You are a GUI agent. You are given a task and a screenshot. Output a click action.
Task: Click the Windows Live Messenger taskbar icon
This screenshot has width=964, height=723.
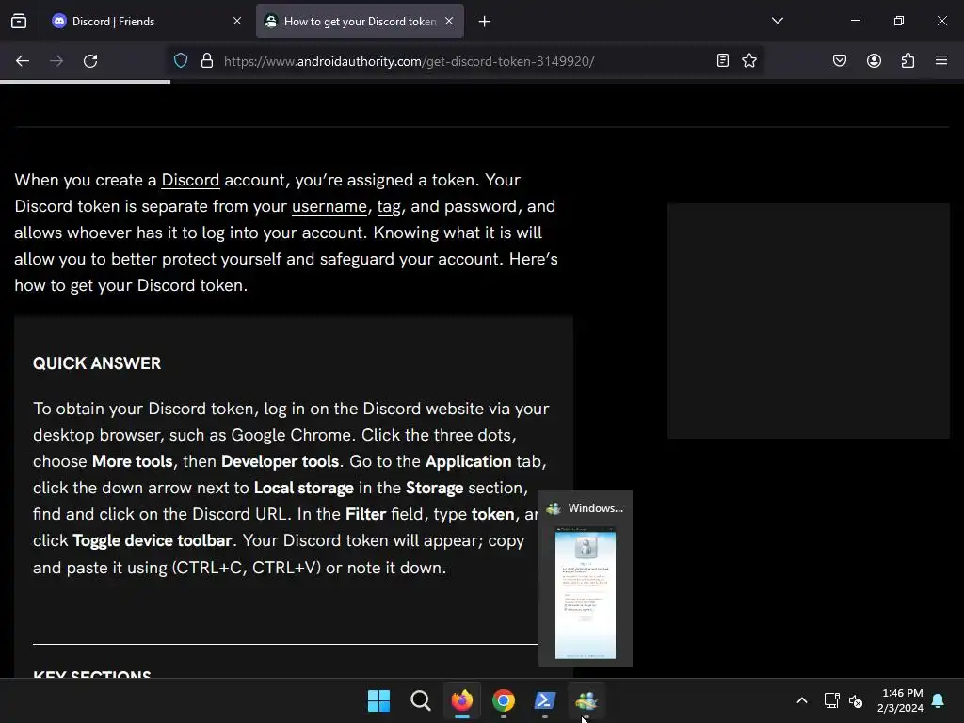coord(586,700)
